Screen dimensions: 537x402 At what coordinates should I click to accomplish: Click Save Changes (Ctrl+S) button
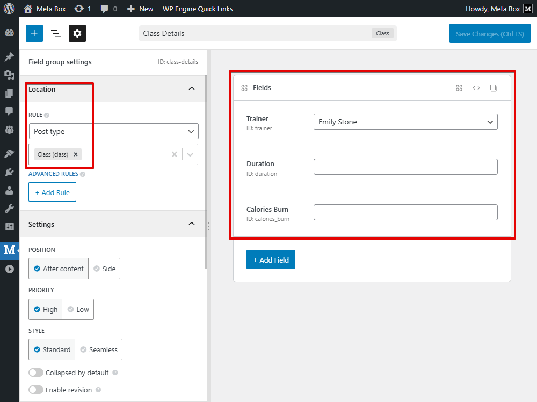click(490, 33)
